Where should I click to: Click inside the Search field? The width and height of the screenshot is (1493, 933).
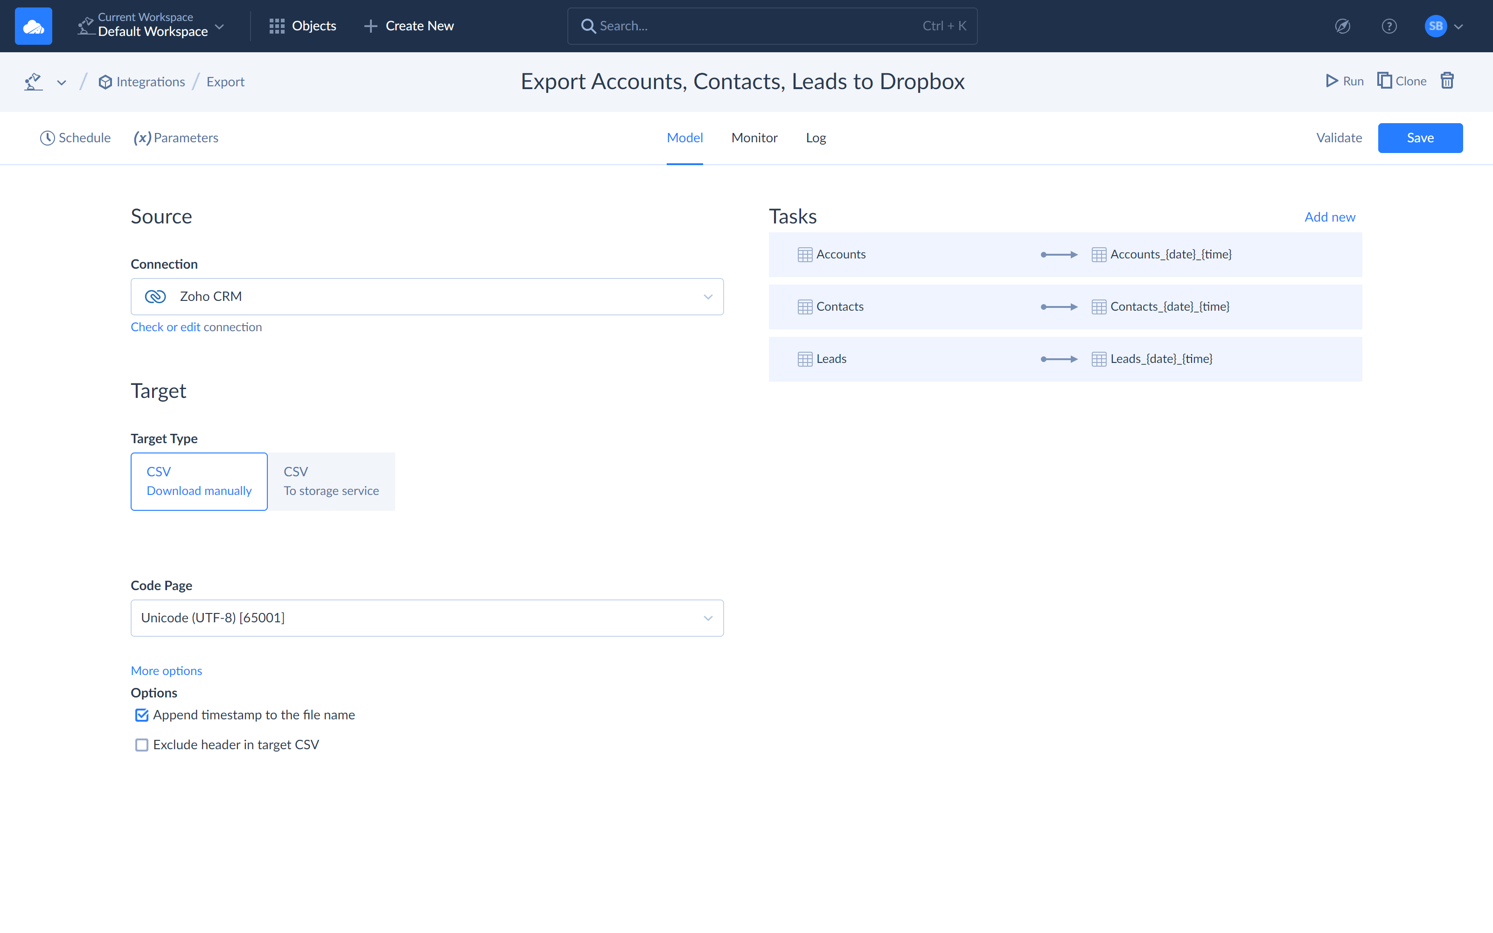coord(710,25)
